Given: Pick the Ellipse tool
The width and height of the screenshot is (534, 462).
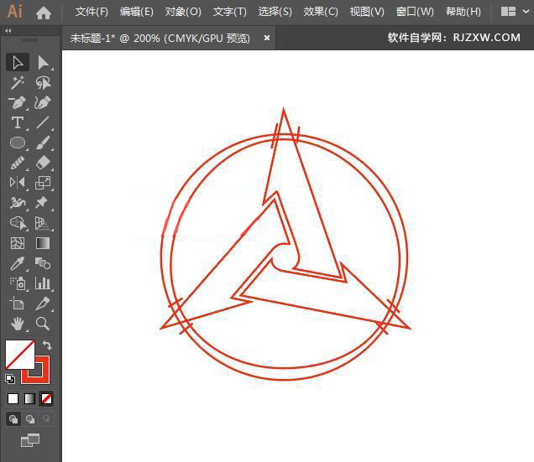Looking at the screenshot, I should pos(18,143).
